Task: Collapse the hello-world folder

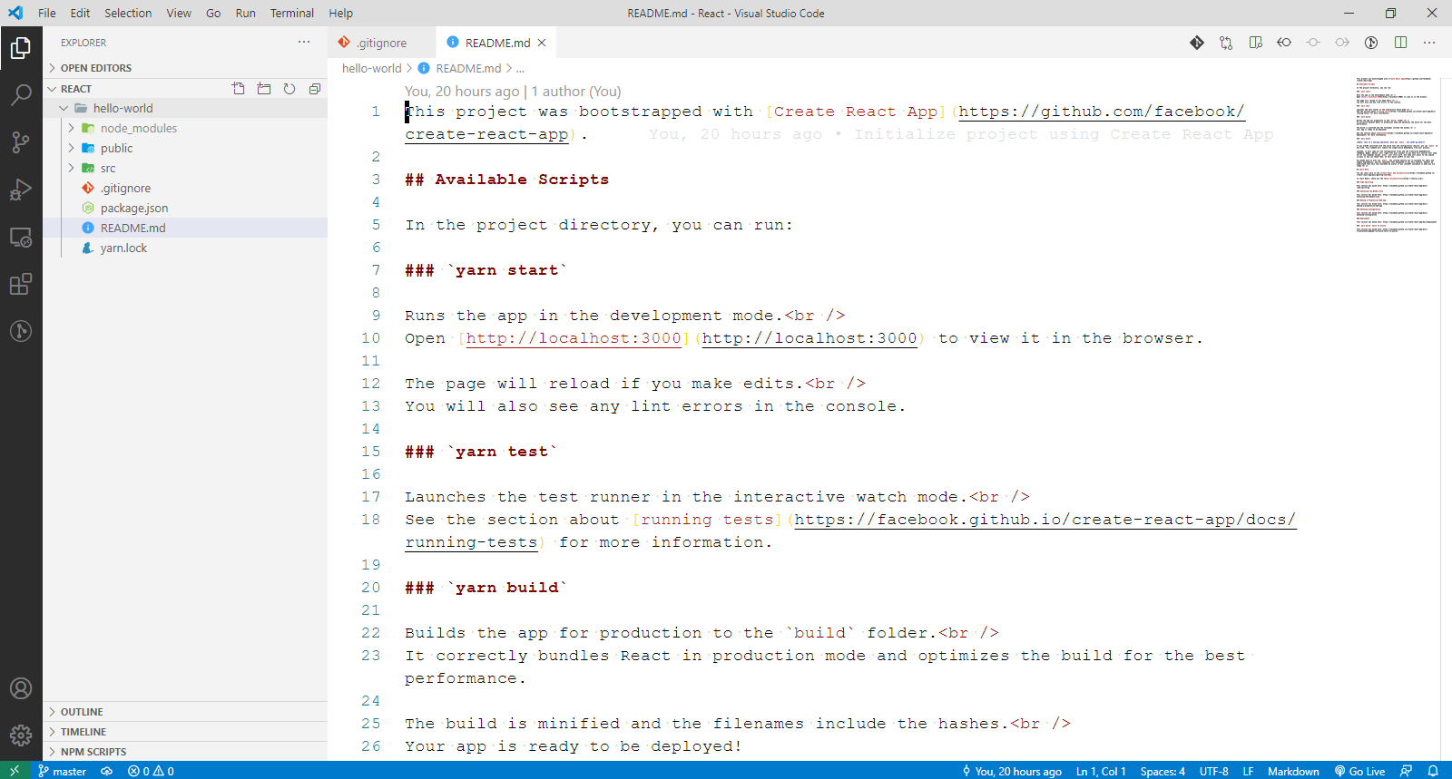Action: (185, 108)
